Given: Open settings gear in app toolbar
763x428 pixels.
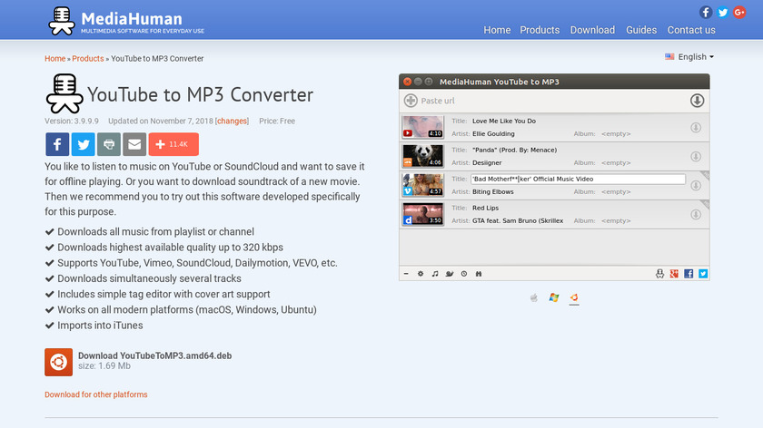Looking at the screenshot, I should tap(421, 274).
